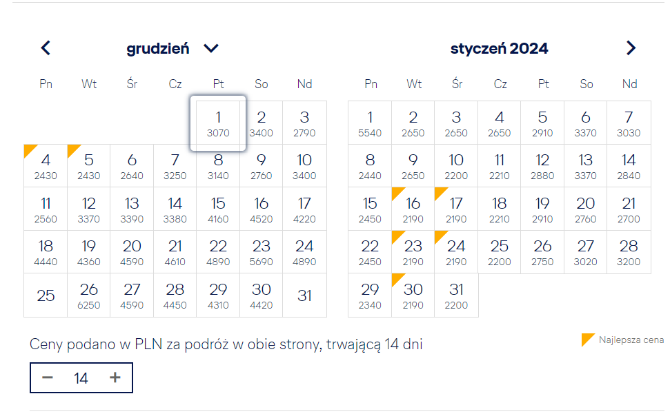
Task: Choose January 16 priced 2190
Action: pos(413,209)
